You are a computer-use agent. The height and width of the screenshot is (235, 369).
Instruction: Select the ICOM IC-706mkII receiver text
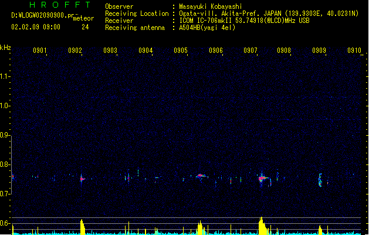pos(244,21)
